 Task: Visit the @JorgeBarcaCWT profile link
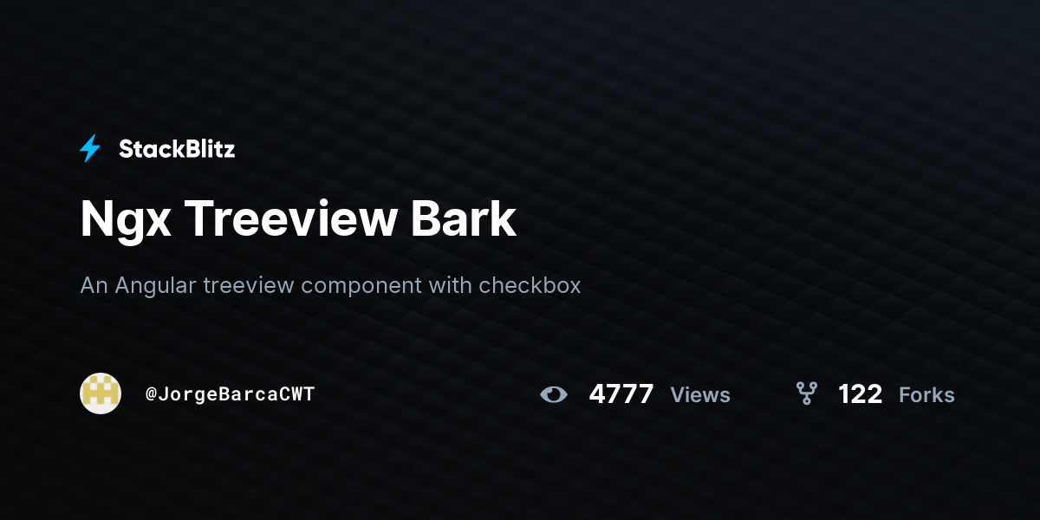point(230,394)
